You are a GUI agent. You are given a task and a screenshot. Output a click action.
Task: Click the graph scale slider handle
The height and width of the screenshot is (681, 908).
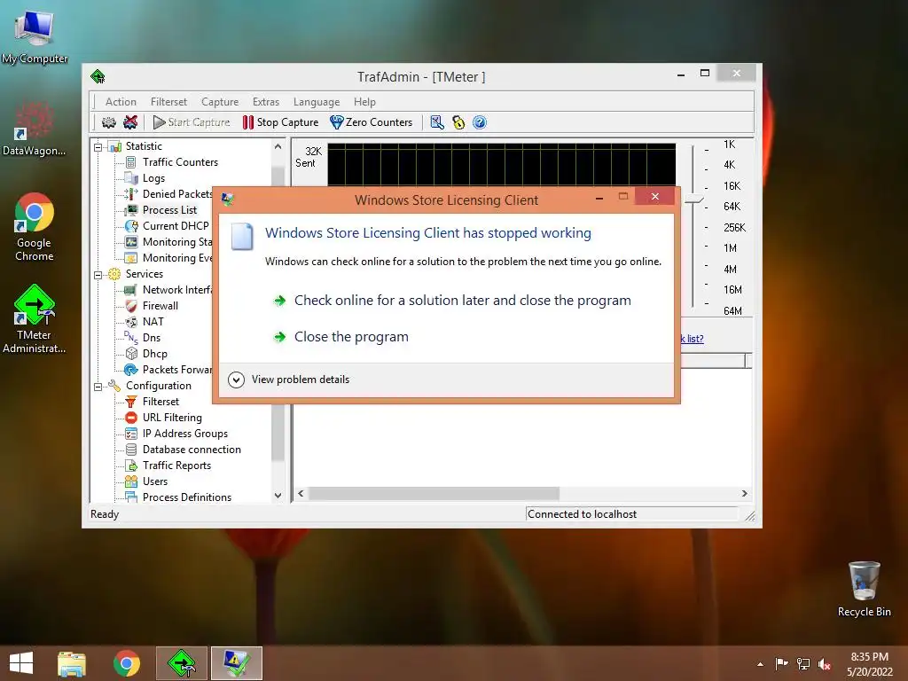pyautogui.click(x=693, y=200)
